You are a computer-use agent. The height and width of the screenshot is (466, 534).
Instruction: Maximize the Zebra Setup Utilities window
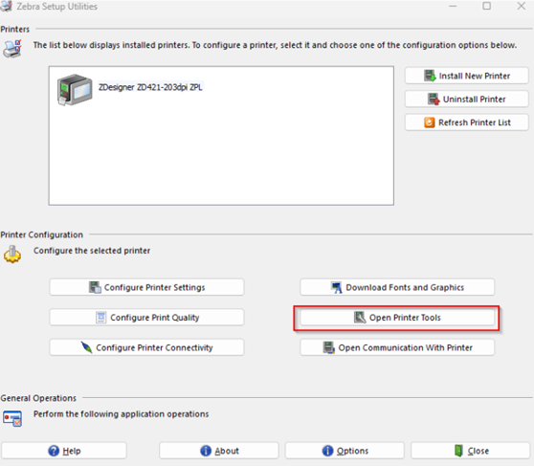[x=487, y=6]
